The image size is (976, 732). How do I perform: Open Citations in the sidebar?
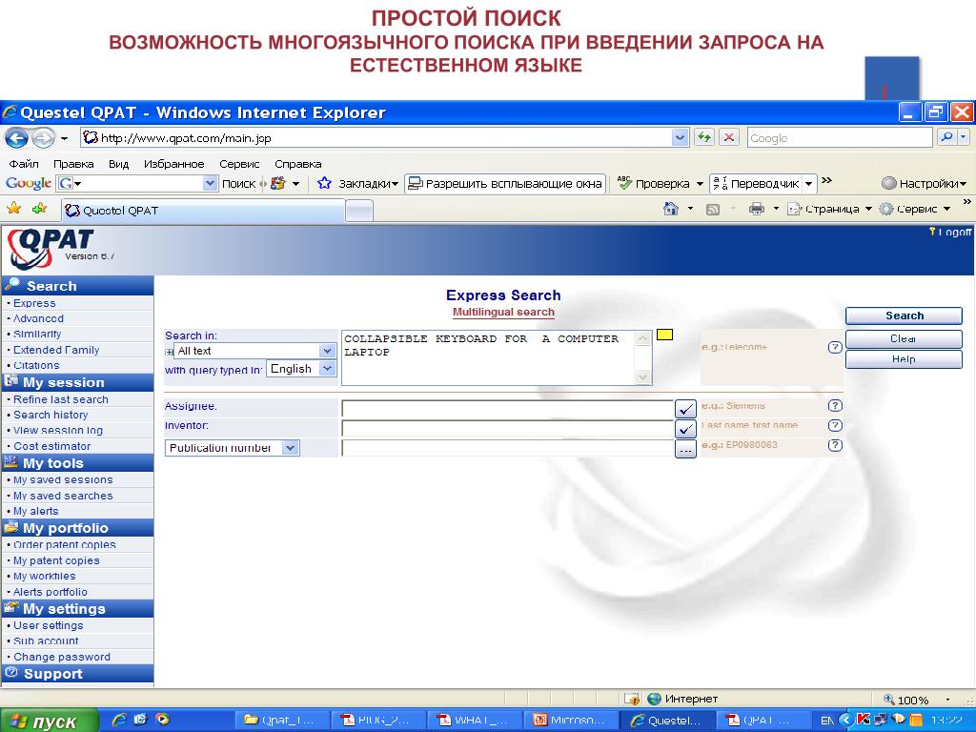click(36, 365)
